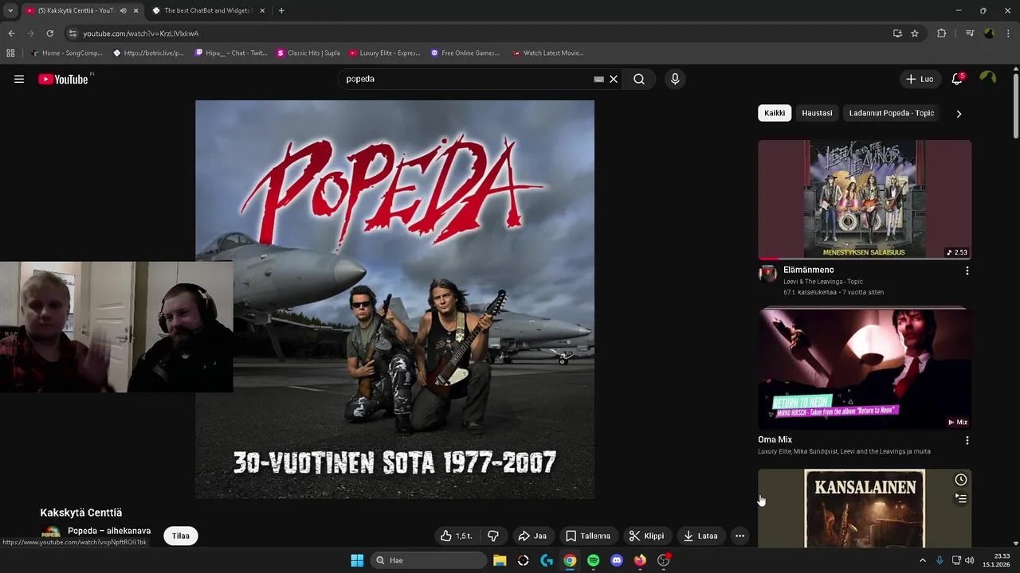Open more actions ellipsis under video
The width and height of the screenshot is (1020, 573).
pos(739,536)
